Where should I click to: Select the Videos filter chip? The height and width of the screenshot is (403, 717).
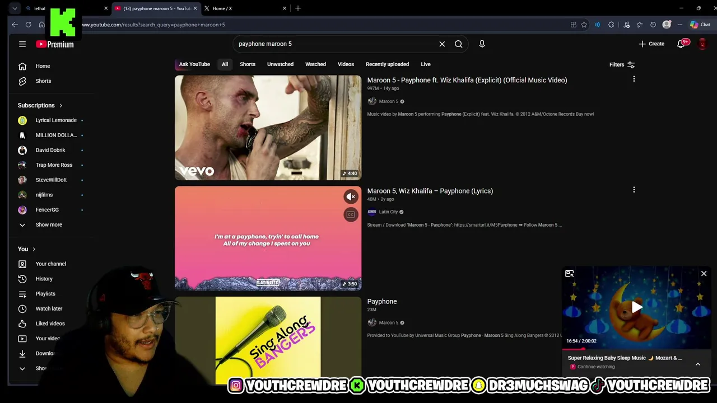tap(346, 64)
